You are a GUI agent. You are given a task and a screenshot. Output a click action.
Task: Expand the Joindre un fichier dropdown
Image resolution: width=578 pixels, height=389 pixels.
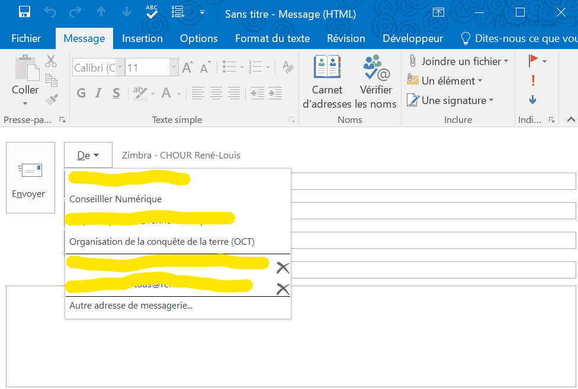pos(506,61)
